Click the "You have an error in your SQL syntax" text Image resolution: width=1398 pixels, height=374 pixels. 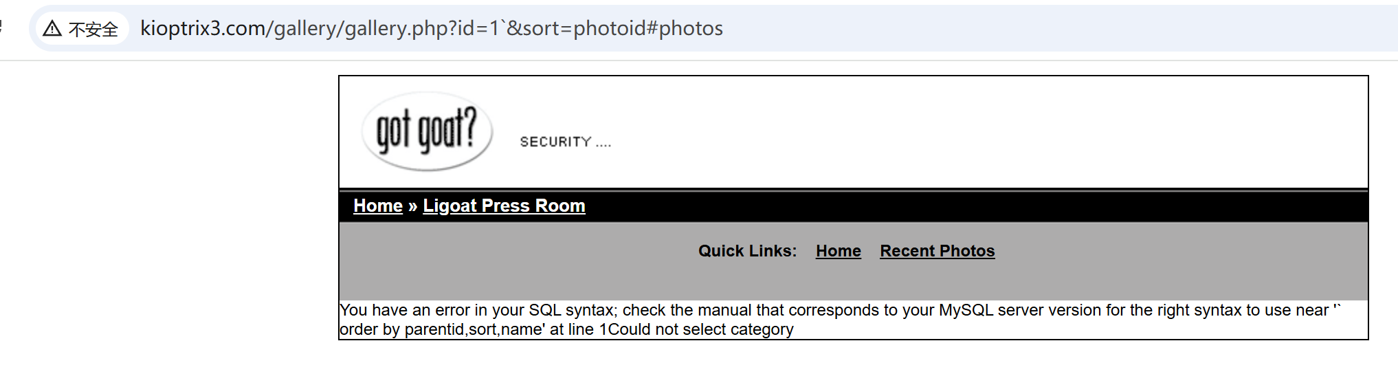coord(477,310)
